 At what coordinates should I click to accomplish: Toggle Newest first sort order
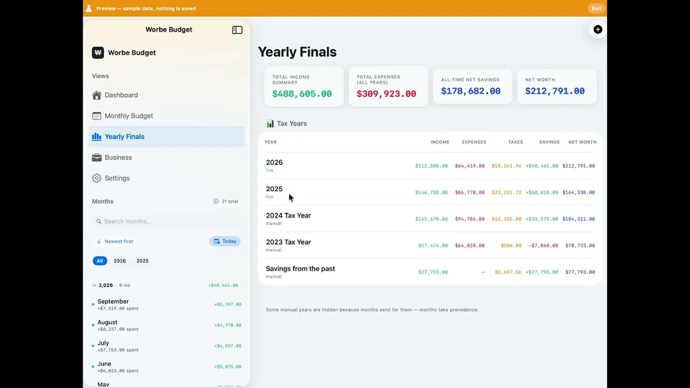pos(115,241)
